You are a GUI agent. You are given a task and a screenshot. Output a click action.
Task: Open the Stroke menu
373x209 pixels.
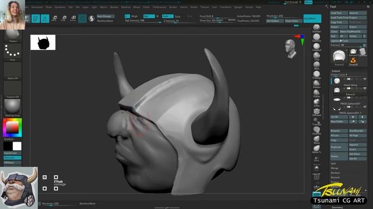(x=193, y=7)
